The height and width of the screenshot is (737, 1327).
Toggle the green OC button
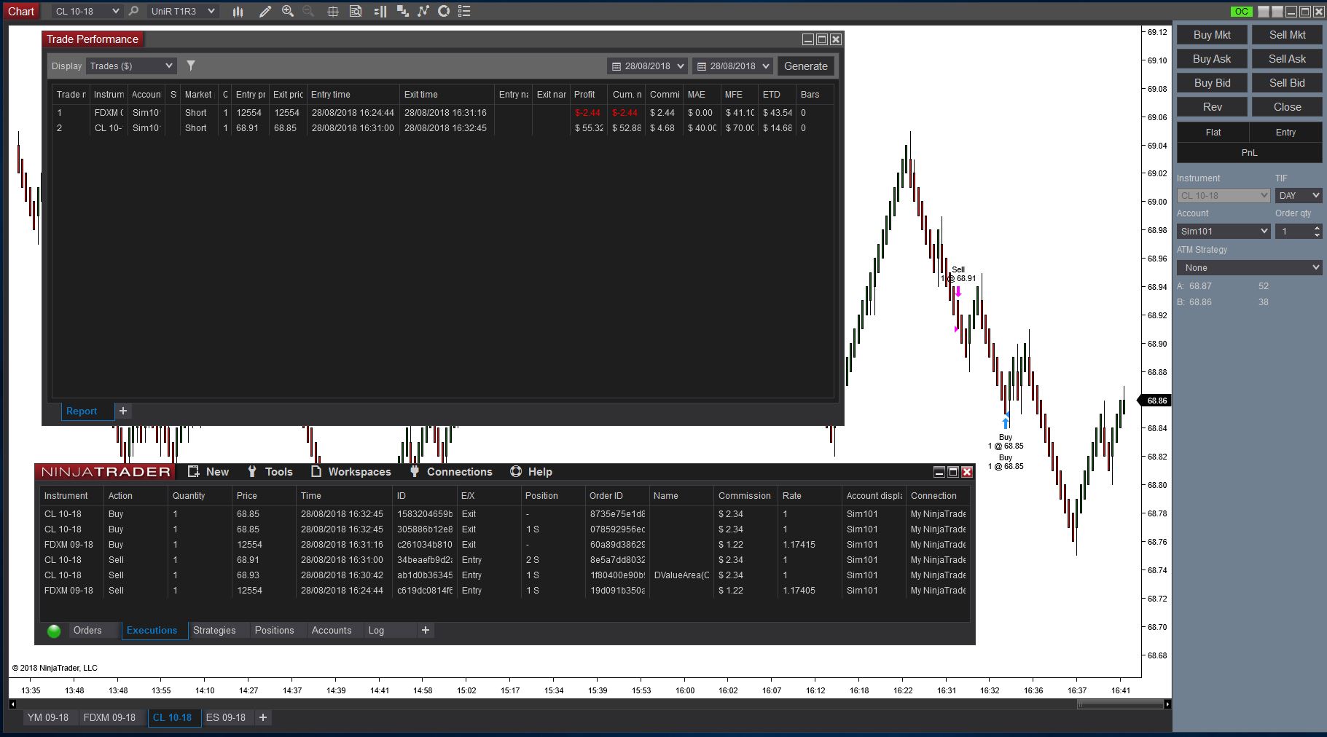coord(1241,12)
